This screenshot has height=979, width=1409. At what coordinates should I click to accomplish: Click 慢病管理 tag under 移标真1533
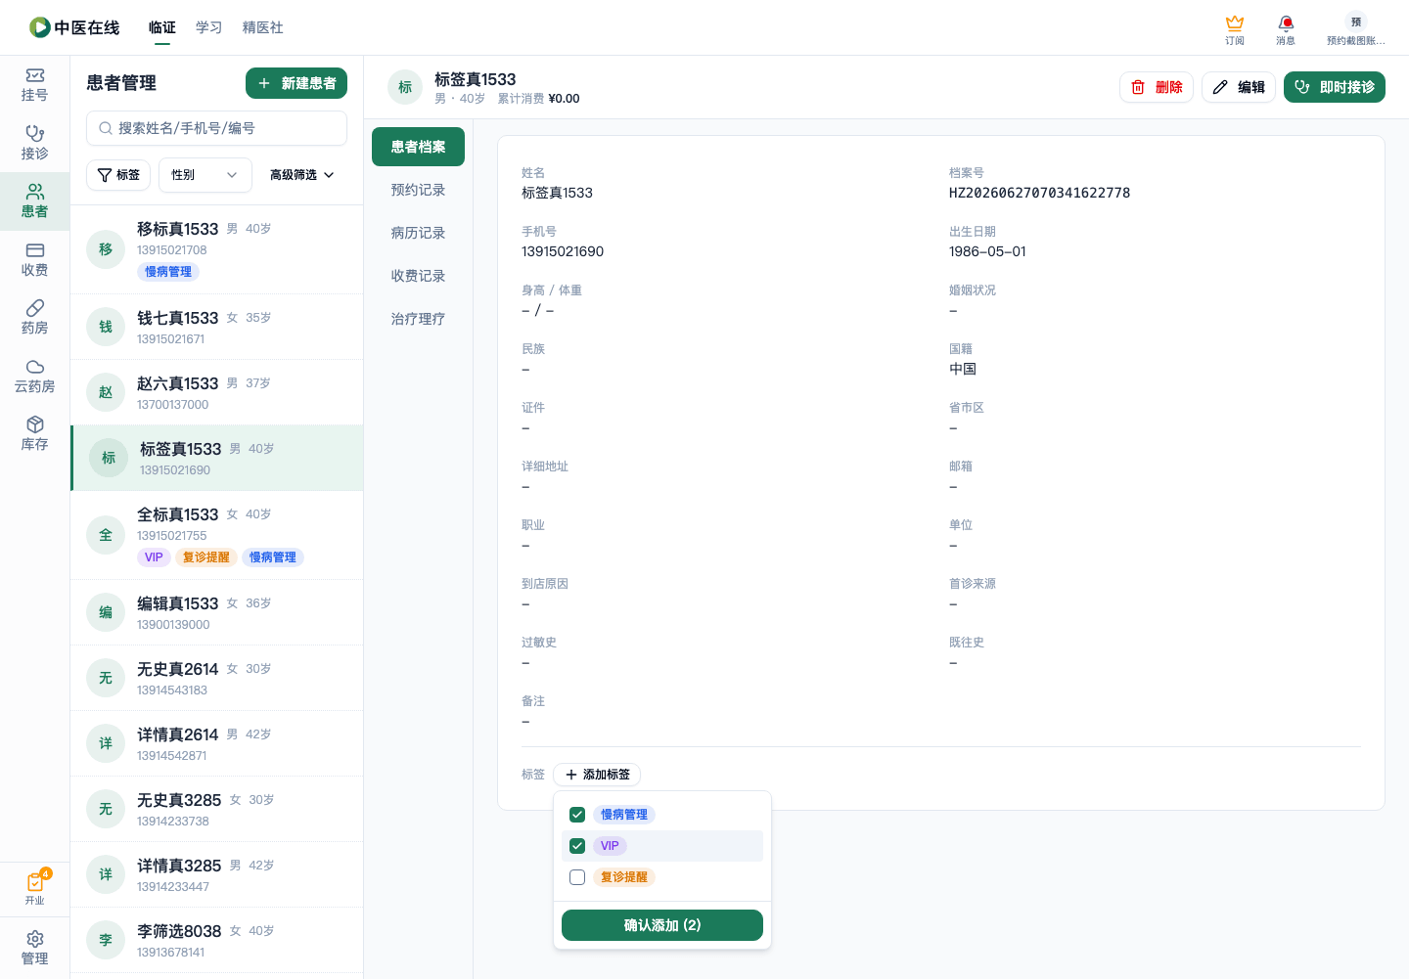pyautogui.click(x=168, y=272)
